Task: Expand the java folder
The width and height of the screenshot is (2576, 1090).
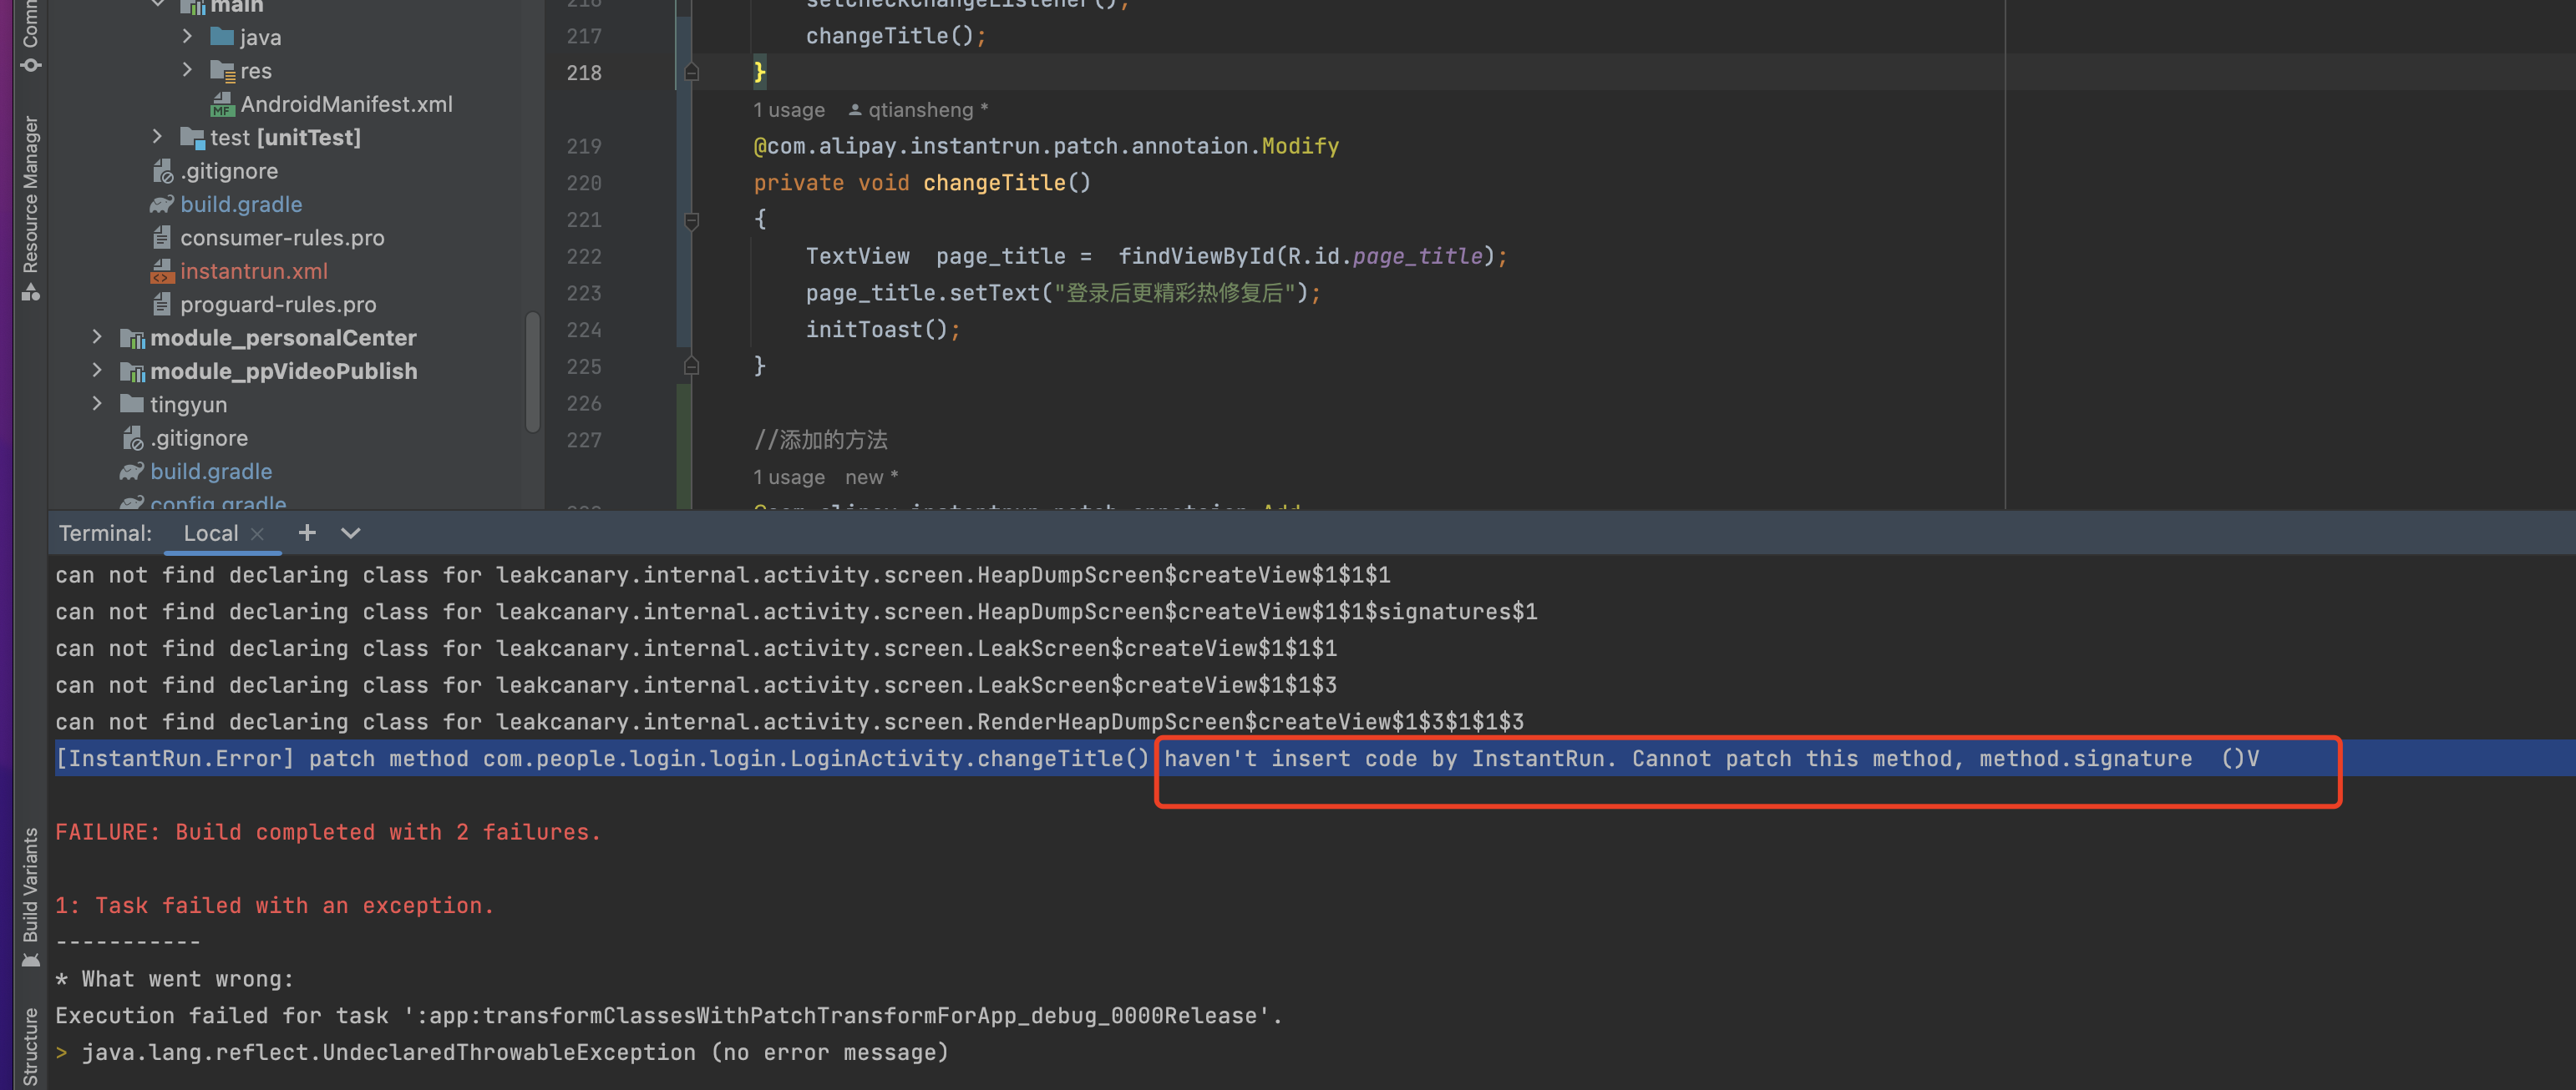Action: 187,36
